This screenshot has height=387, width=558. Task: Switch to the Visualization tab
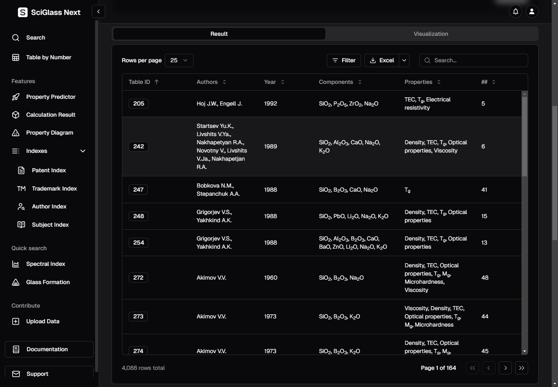[x=431, y=34]
